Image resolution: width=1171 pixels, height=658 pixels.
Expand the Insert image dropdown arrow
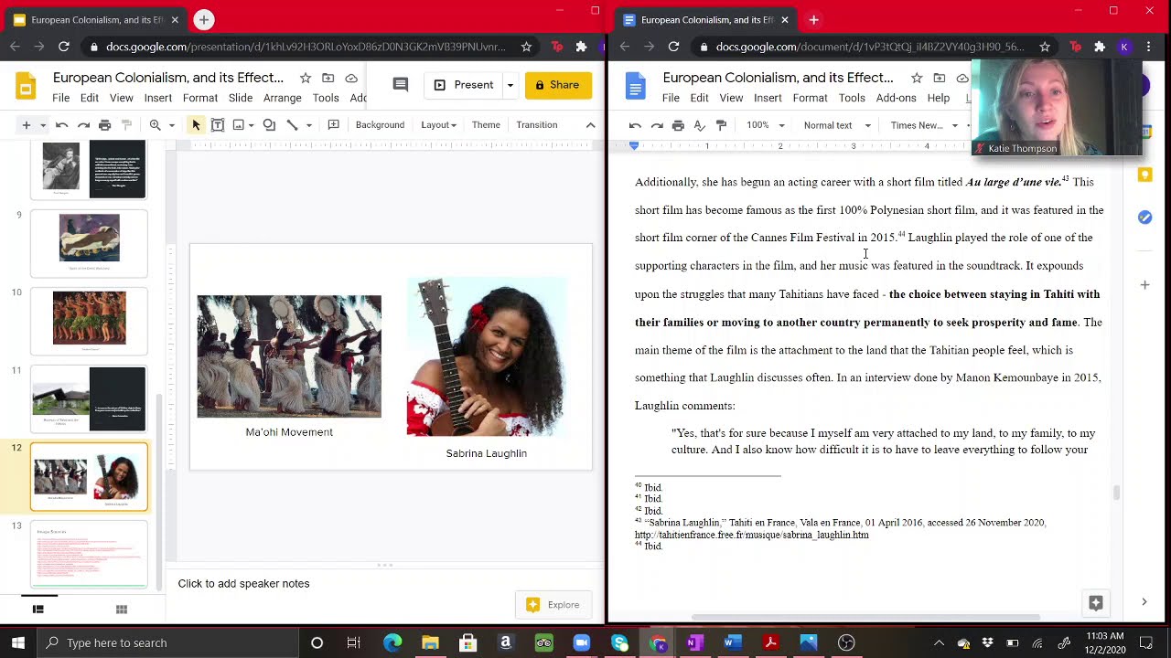pos(252,125)
